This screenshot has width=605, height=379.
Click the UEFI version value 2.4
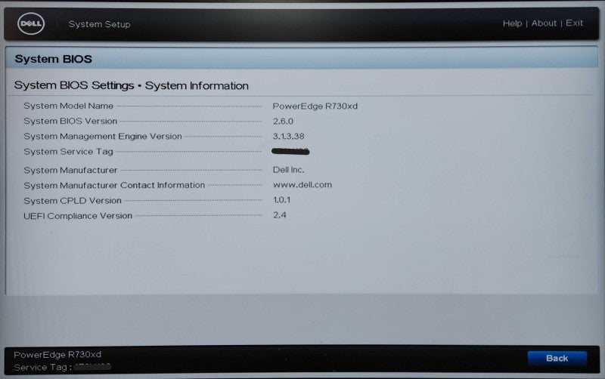[x=279, y=215]
